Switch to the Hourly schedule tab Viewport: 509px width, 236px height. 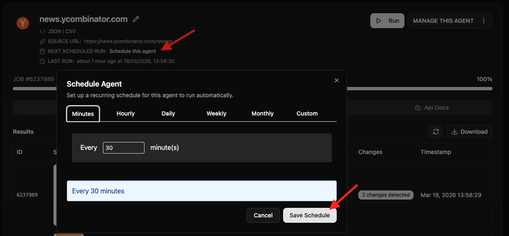click(125, 113)
